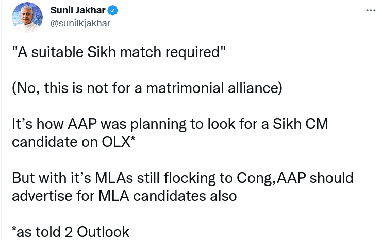Click the blue verified badge icon
Viewport: 382px width, 240px height.
click(113, 10)
